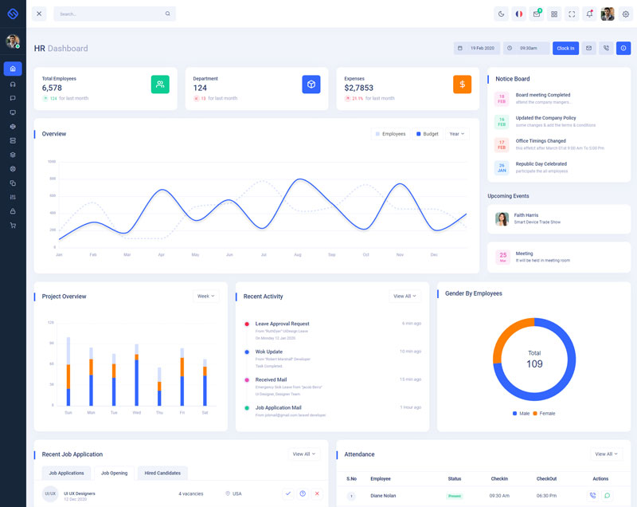
Task: Toggle the Employees series in the Overview legend
Action: [390, 134]
